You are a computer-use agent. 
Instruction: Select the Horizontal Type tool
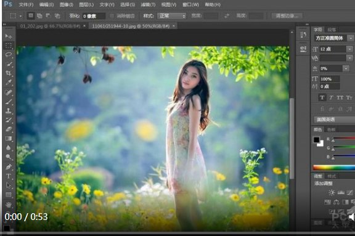9,176
